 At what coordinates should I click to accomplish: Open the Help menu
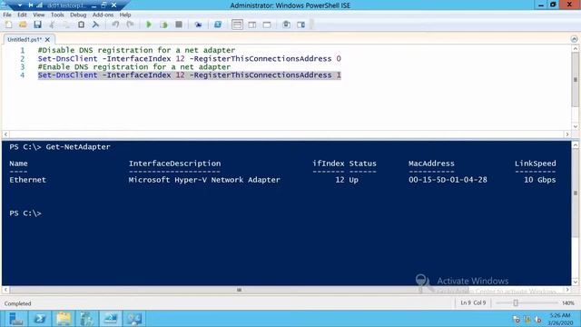pyautogui.click(x=125, y=15)
